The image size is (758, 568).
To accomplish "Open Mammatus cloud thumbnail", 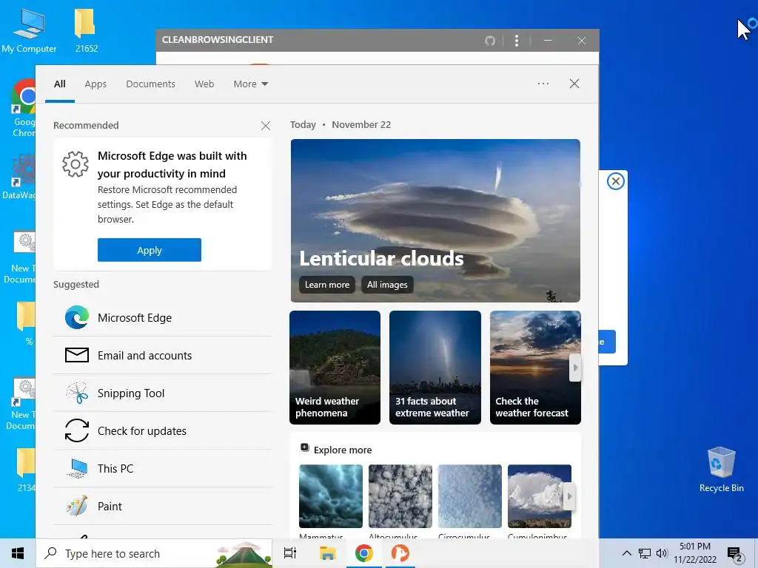I will point(331,496).
